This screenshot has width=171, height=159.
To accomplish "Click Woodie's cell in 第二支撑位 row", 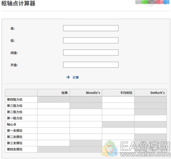I will pyautogui.click(x=86, y=137).
